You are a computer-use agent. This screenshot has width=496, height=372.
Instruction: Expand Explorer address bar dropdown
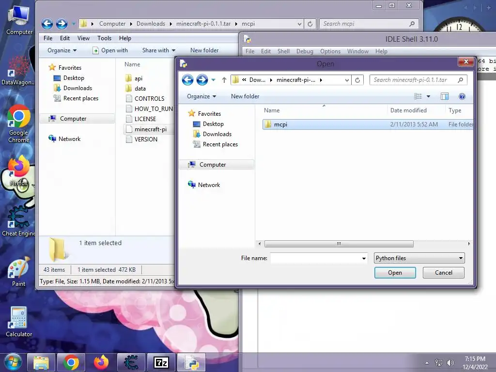299,24
